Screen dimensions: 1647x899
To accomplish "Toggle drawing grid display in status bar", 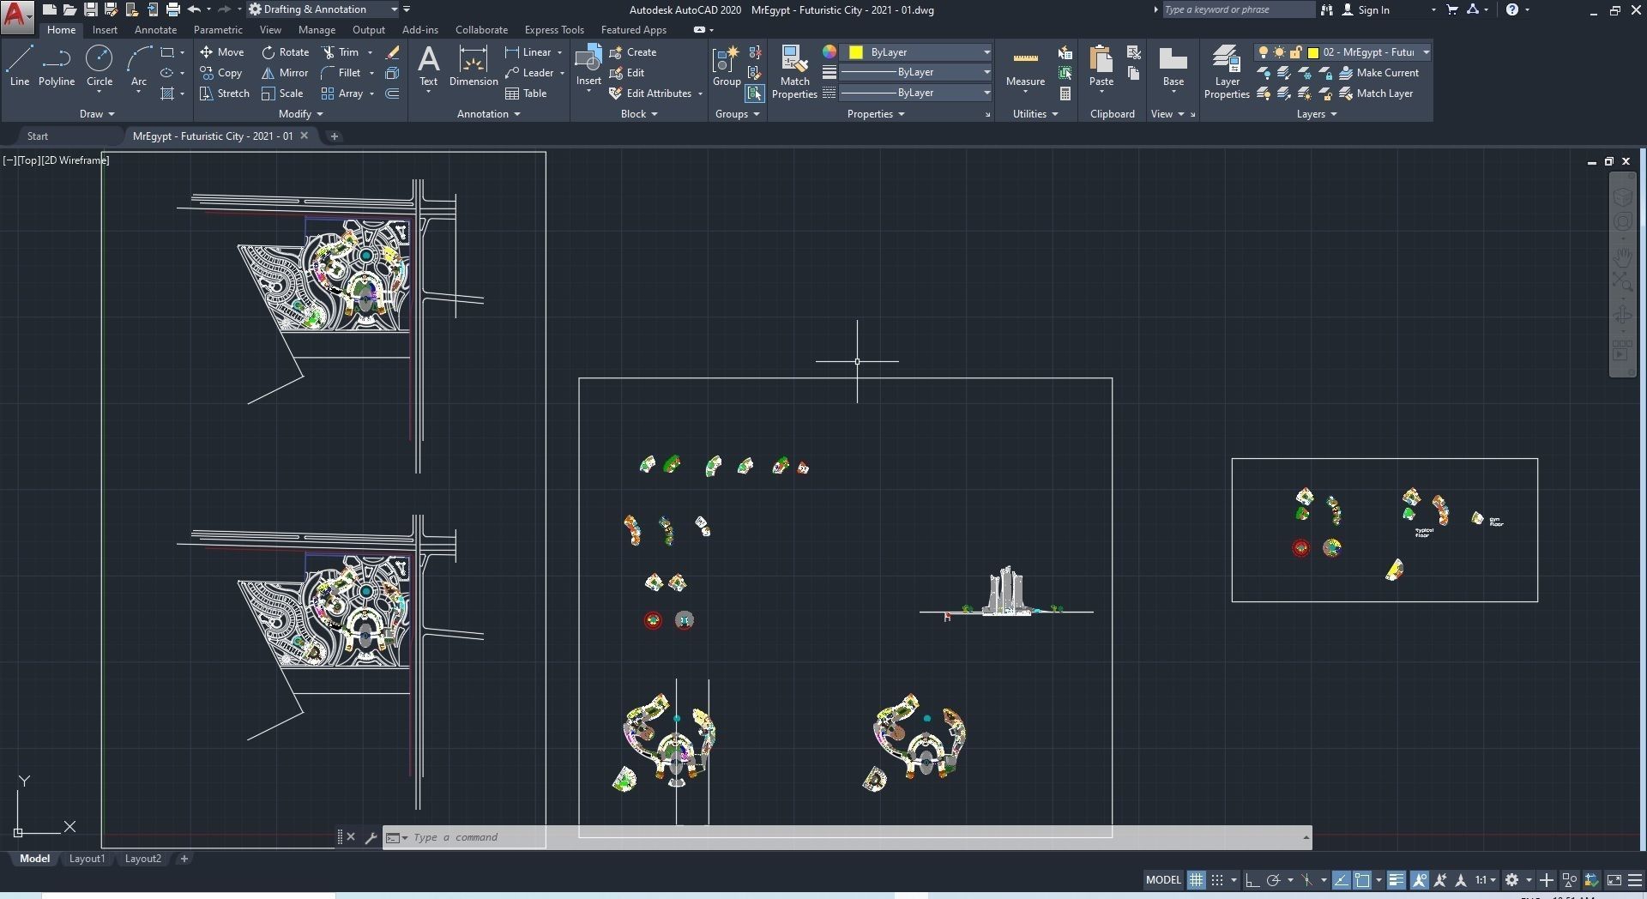I will pyautogui.click(x=1196, y=880).
